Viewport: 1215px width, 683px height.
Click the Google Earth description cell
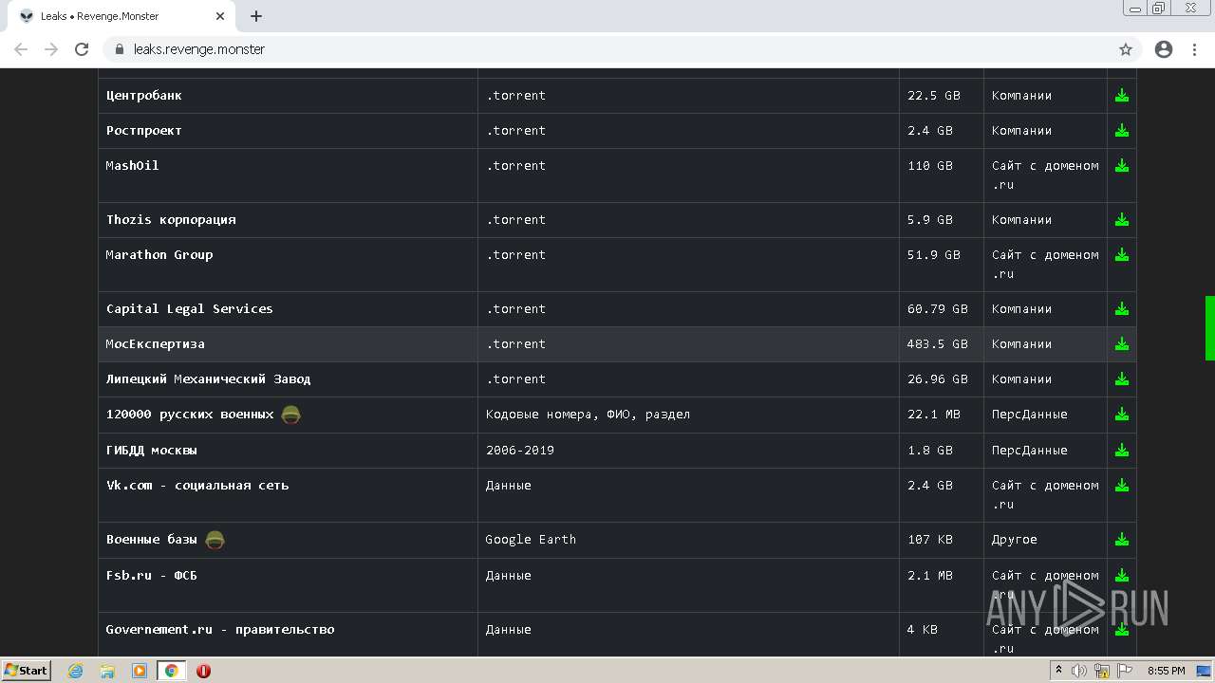688,540
